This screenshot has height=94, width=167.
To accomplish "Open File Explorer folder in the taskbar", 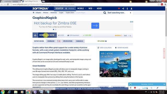I will pos(16,92).
